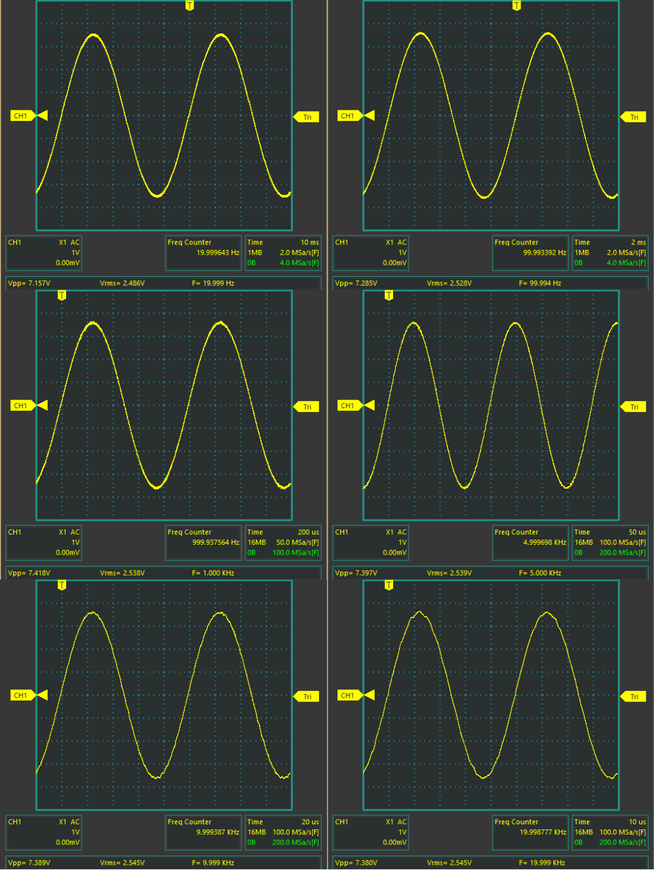The height and width of the screenshot is (870, 654).
Task: Select the T marker above the 99.994 Hz waveform
Action: (x=516, y=6)
